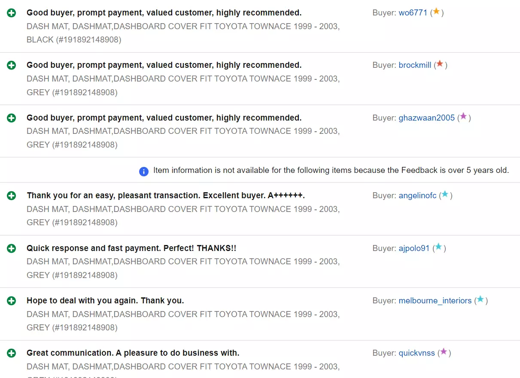
Task: Click the blue info icon beside Item information notice
Action: [x=144, y=171]
